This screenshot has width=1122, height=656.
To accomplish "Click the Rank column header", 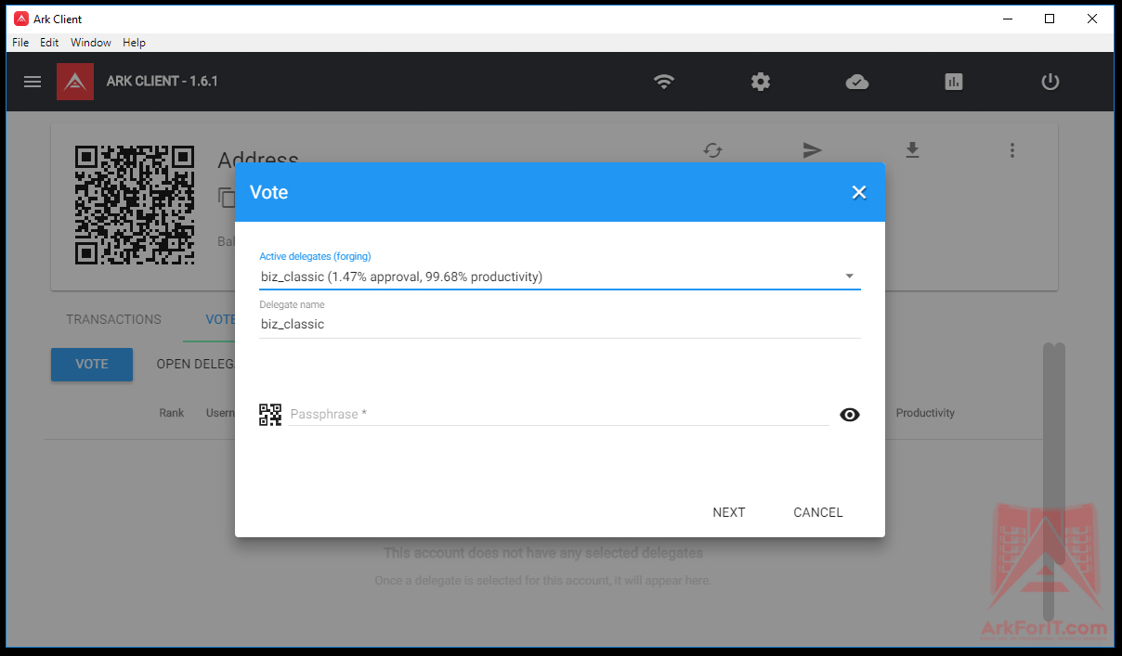I will [172, 413].
